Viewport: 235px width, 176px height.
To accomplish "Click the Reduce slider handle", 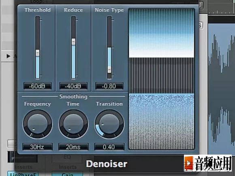I will click(x=73, y=42).
